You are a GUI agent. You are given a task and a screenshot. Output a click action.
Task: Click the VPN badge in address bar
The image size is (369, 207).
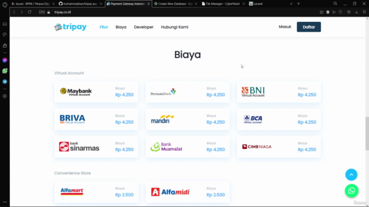pos(42,12)
